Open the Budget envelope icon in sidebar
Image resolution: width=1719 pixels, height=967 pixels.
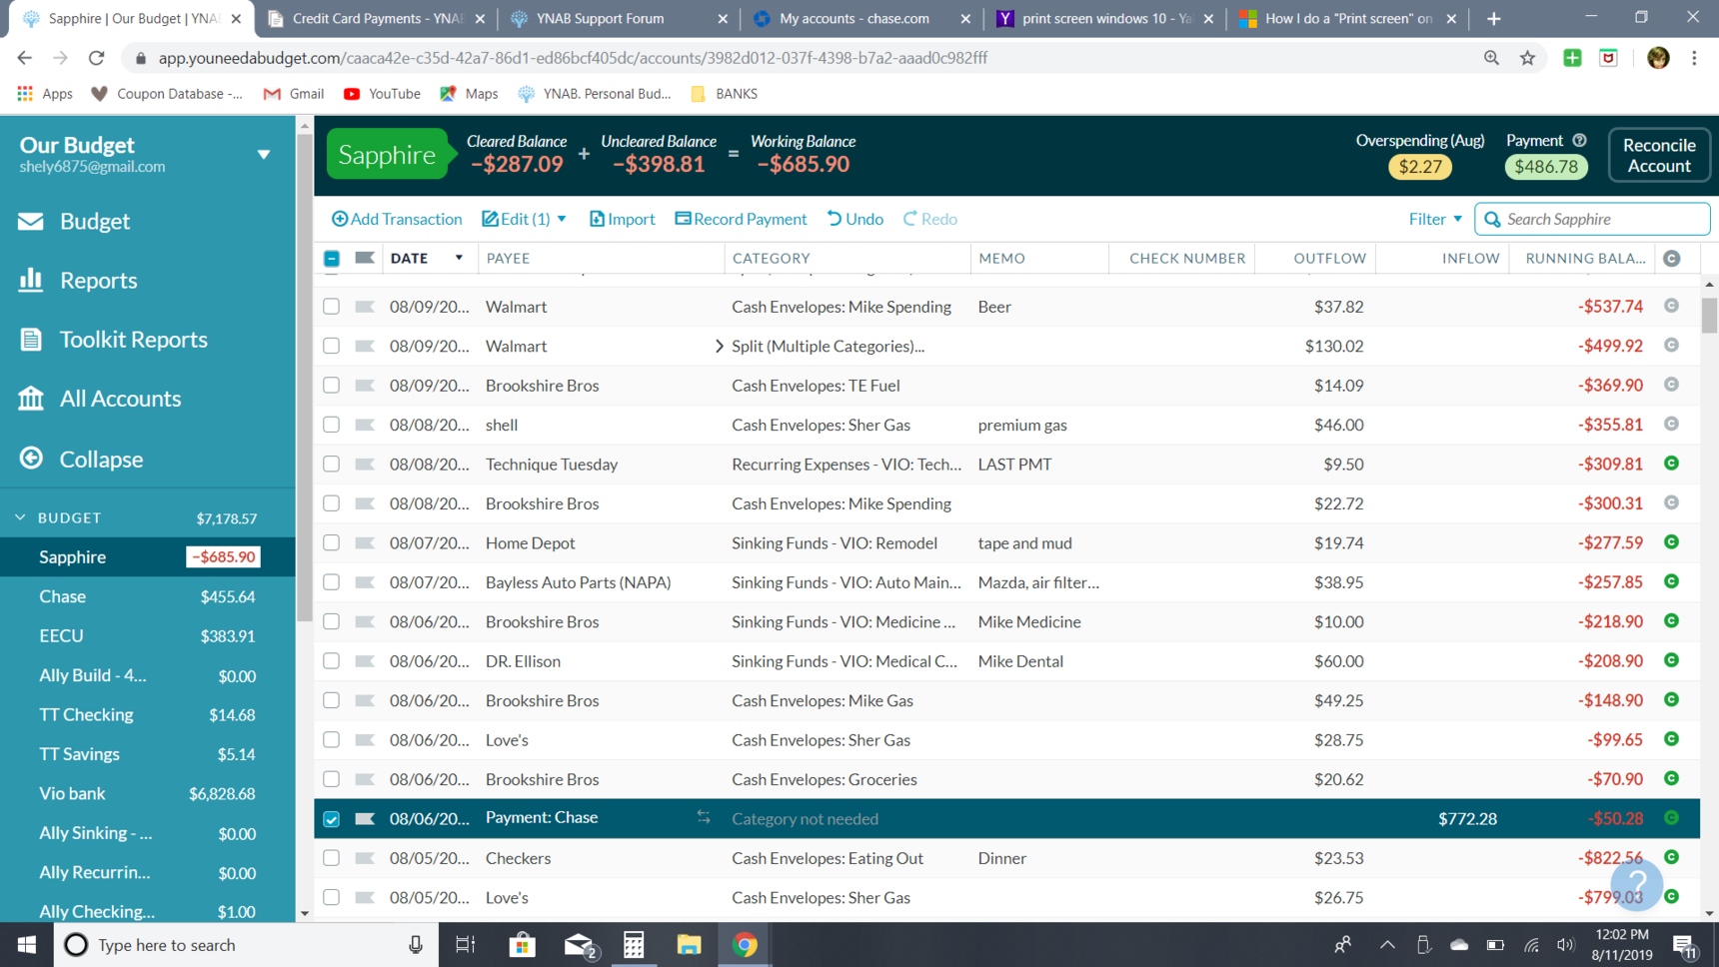(31, 221)
